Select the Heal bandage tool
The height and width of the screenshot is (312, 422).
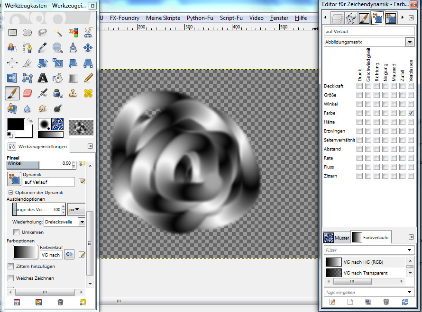point(88,93)
